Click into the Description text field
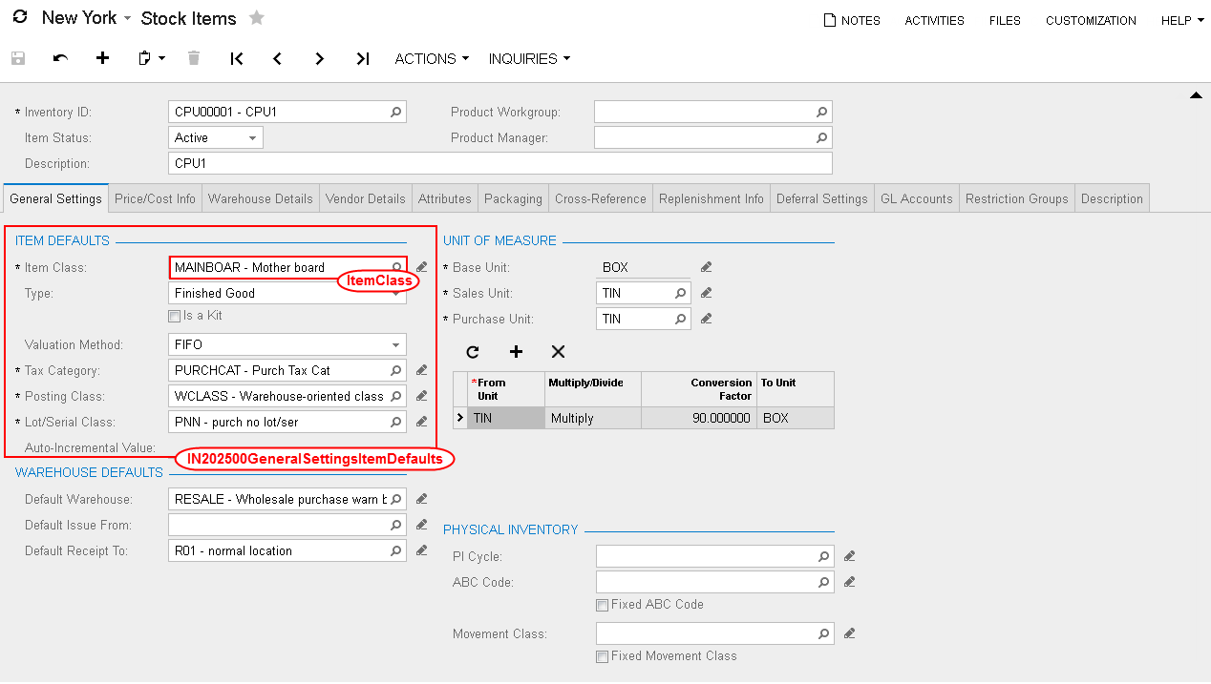Viewport: 1211px width, 684px height. point(499,163)
